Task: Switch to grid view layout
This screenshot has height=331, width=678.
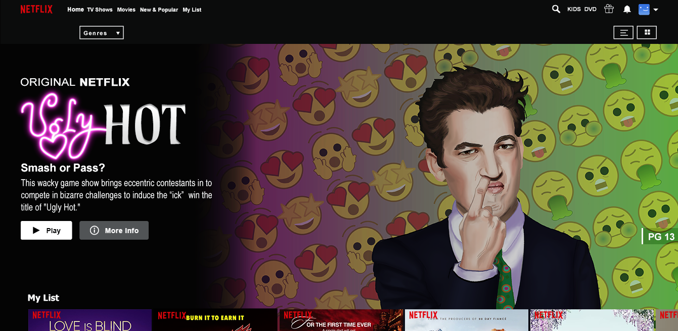Action: pyautogui.click(x=647, y=33)
